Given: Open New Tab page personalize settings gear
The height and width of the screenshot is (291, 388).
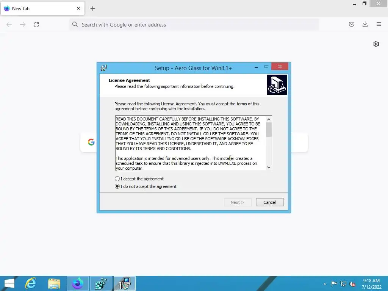Looking at the screenshot, I should tap(376, 44).
